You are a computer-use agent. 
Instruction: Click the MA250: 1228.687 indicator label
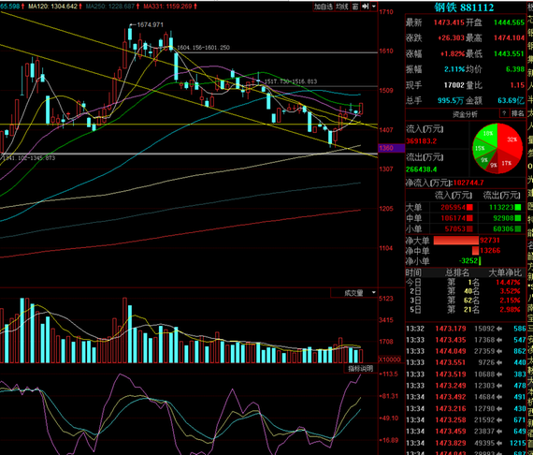tap(110, 7)
